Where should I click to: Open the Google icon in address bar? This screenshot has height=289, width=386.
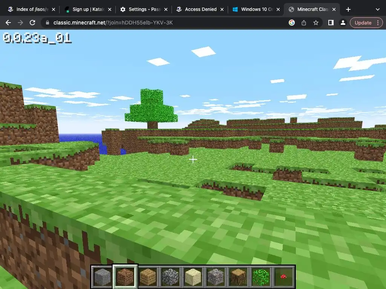pos(292,23)
